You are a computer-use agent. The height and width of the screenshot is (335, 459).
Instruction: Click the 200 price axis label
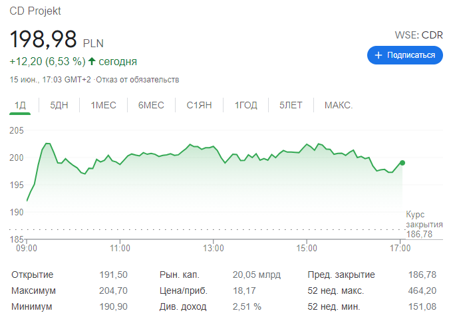[17, 158]
